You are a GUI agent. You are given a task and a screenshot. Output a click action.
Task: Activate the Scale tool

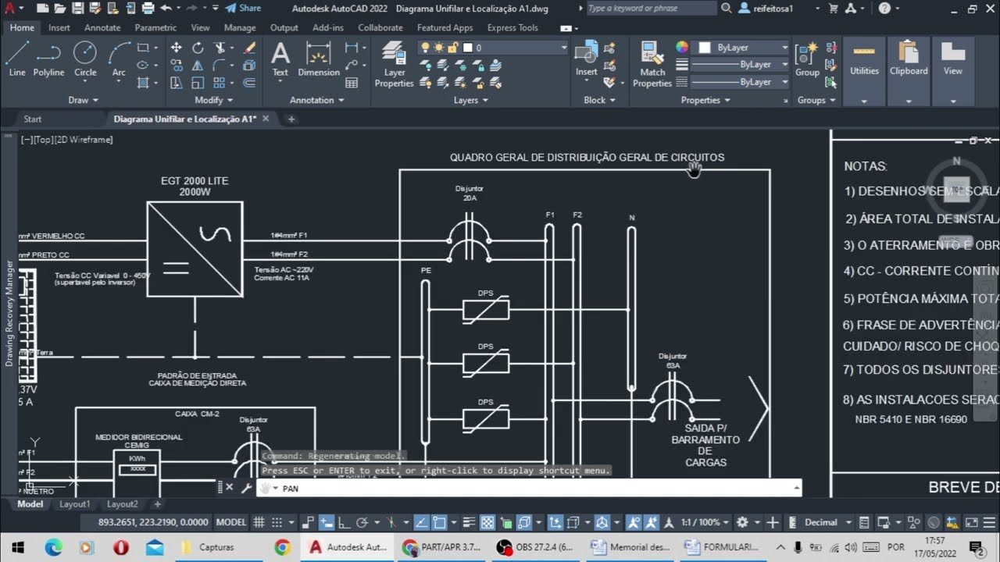pos(198,83)
